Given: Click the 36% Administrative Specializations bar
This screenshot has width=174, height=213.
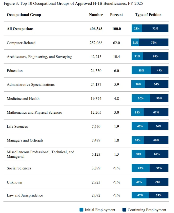Looking at the screenshot, I should (x=138, y=84).
